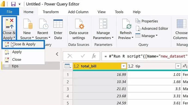Expand the New Source dropdown arrow
The width and height of the screenshot is (188, 105).
point(33,37)
